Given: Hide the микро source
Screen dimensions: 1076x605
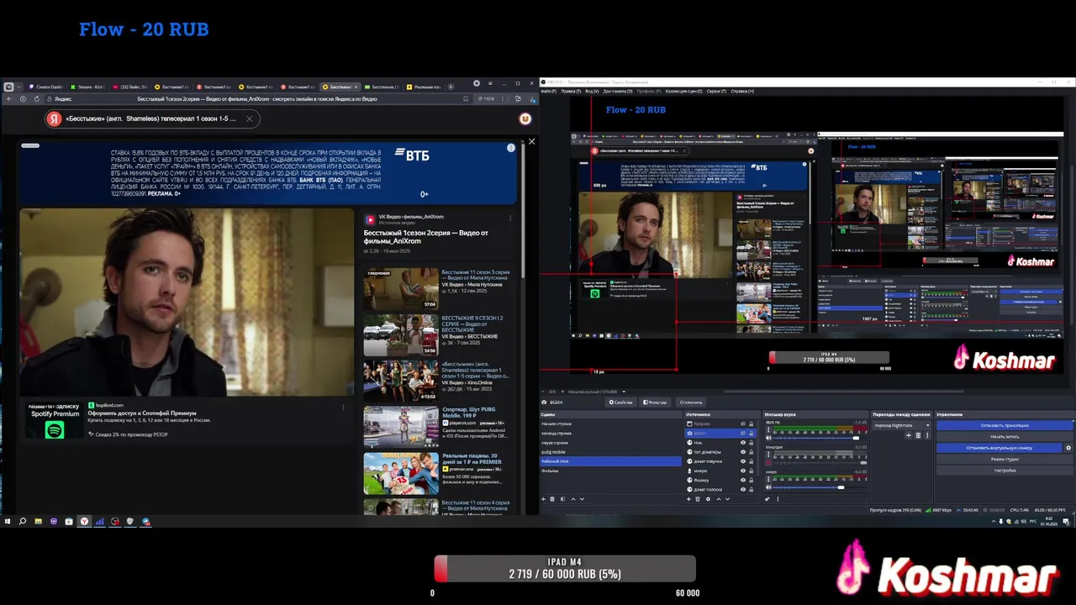Looking at the screenshot, I should click(x=743, y=471).
